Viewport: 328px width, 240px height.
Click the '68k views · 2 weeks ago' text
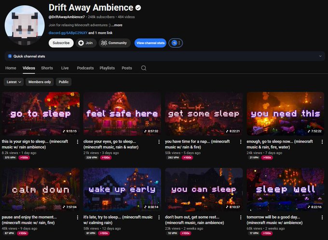(265, 228)
